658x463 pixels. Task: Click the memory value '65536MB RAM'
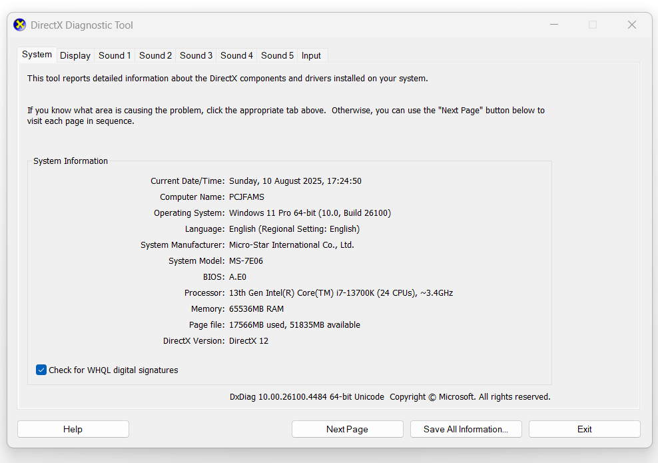coord(256,308)
